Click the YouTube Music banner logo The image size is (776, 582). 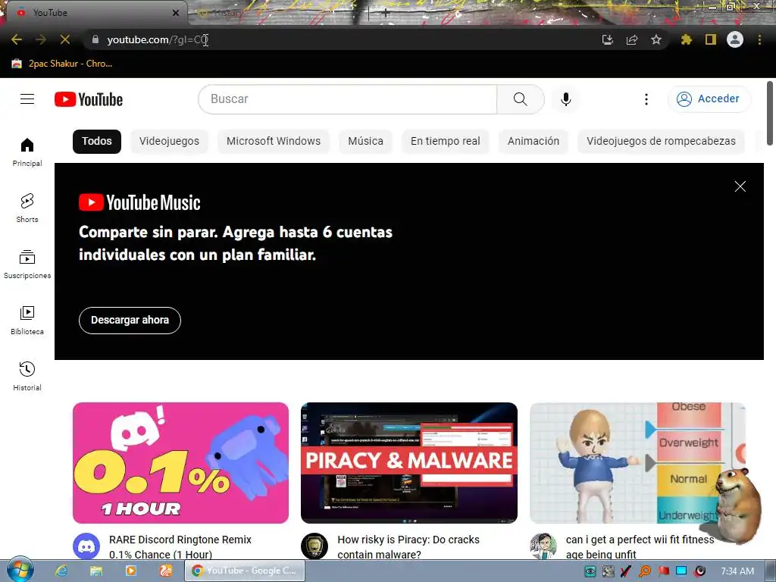tap(139, 202)
